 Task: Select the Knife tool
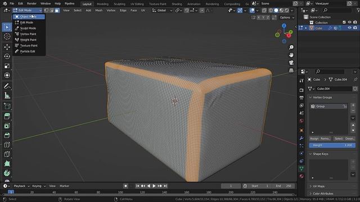tap(7, 154)
